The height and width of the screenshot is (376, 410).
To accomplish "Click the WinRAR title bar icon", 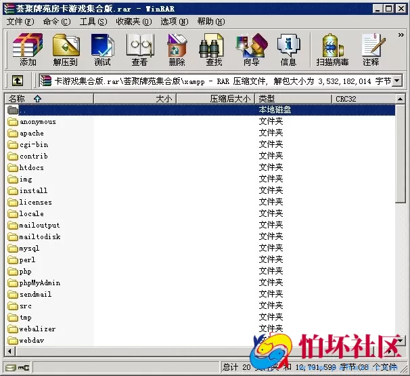I will click(9, 9).
